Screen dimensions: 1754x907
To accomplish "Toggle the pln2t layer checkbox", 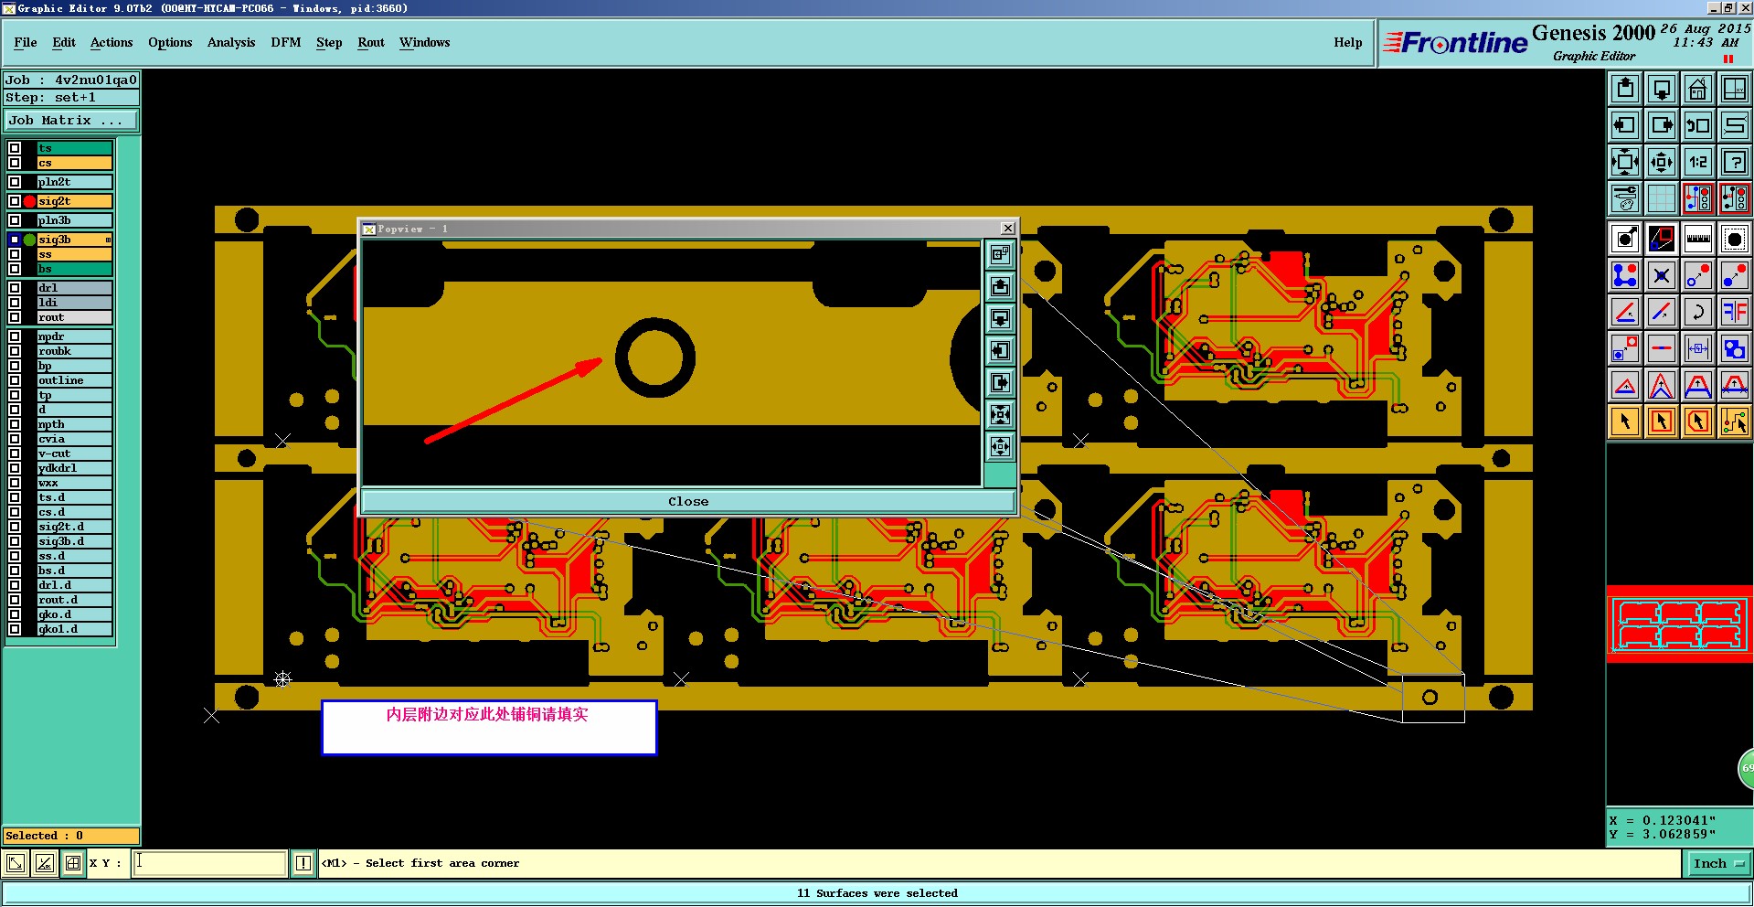I will [15, 182].
